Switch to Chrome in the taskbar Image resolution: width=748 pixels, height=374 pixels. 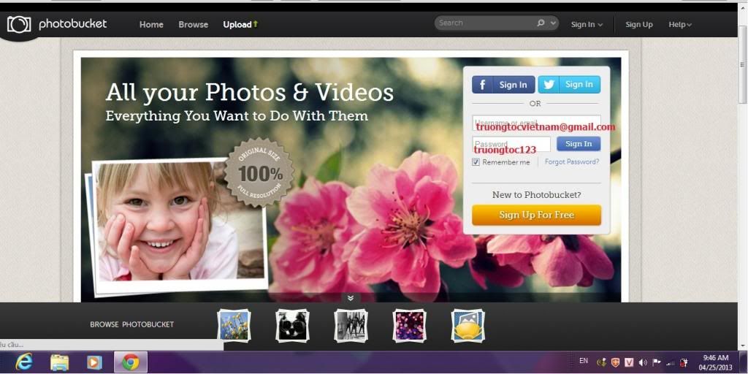pyautogui.click(x=131, y=362)
